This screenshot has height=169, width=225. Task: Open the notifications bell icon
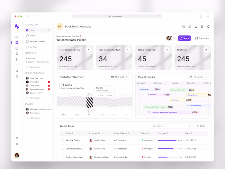[x=208, y=26]
